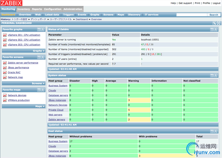Collapse the Favorite maps panel
Viewport: 222px width, 158px height.
coord(43,89)
